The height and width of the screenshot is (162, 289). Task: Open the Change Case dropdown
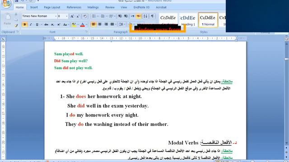[65, 24]
